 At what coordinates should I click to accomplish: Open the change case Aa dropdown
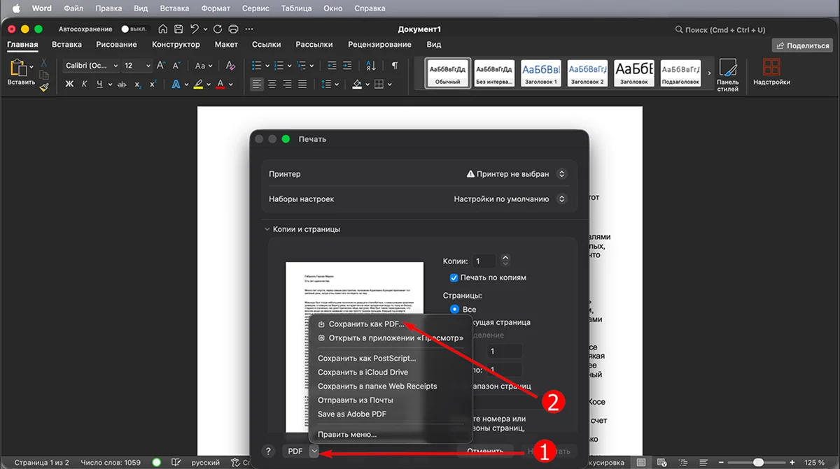pyautogui.click(x=204, y=65)
